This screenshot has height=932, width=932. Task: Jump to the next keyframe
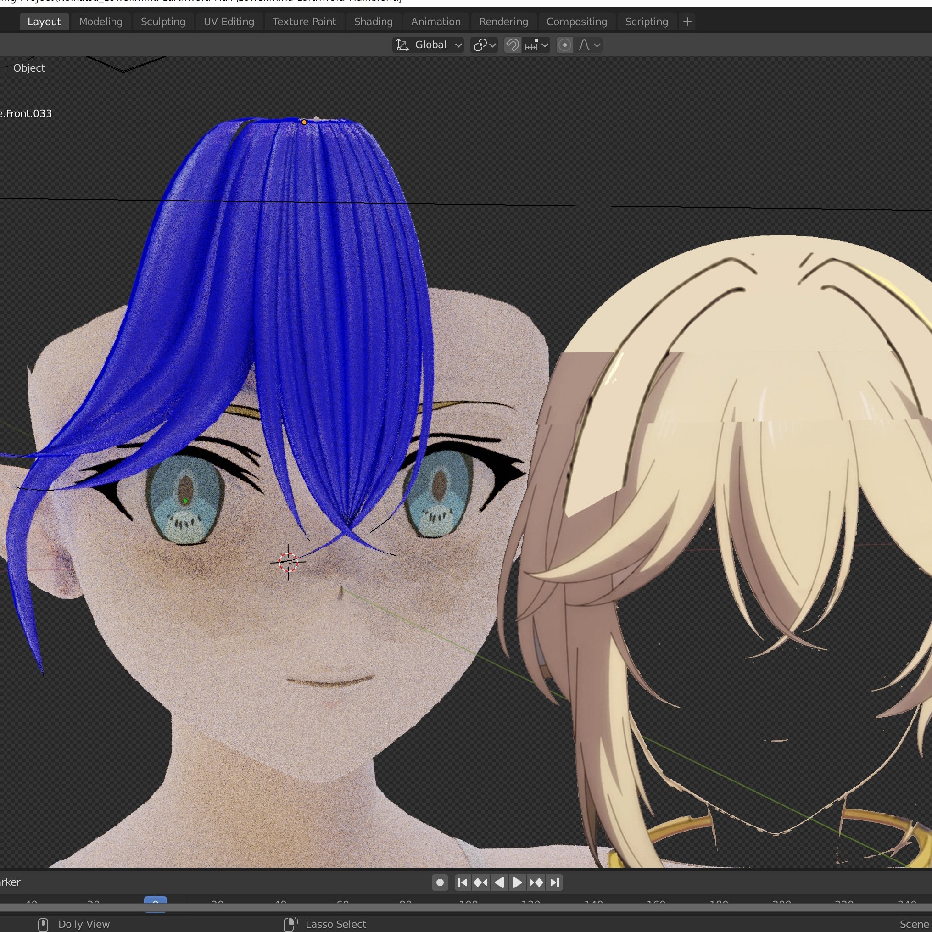(536, 883)
